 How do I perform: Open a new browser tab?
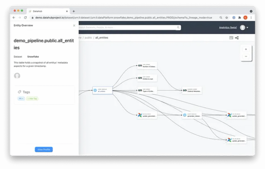coord(74,11)
